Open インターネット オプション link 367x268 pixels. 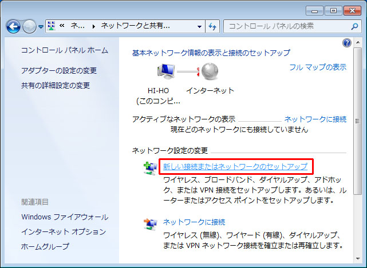tap(64, 231)
